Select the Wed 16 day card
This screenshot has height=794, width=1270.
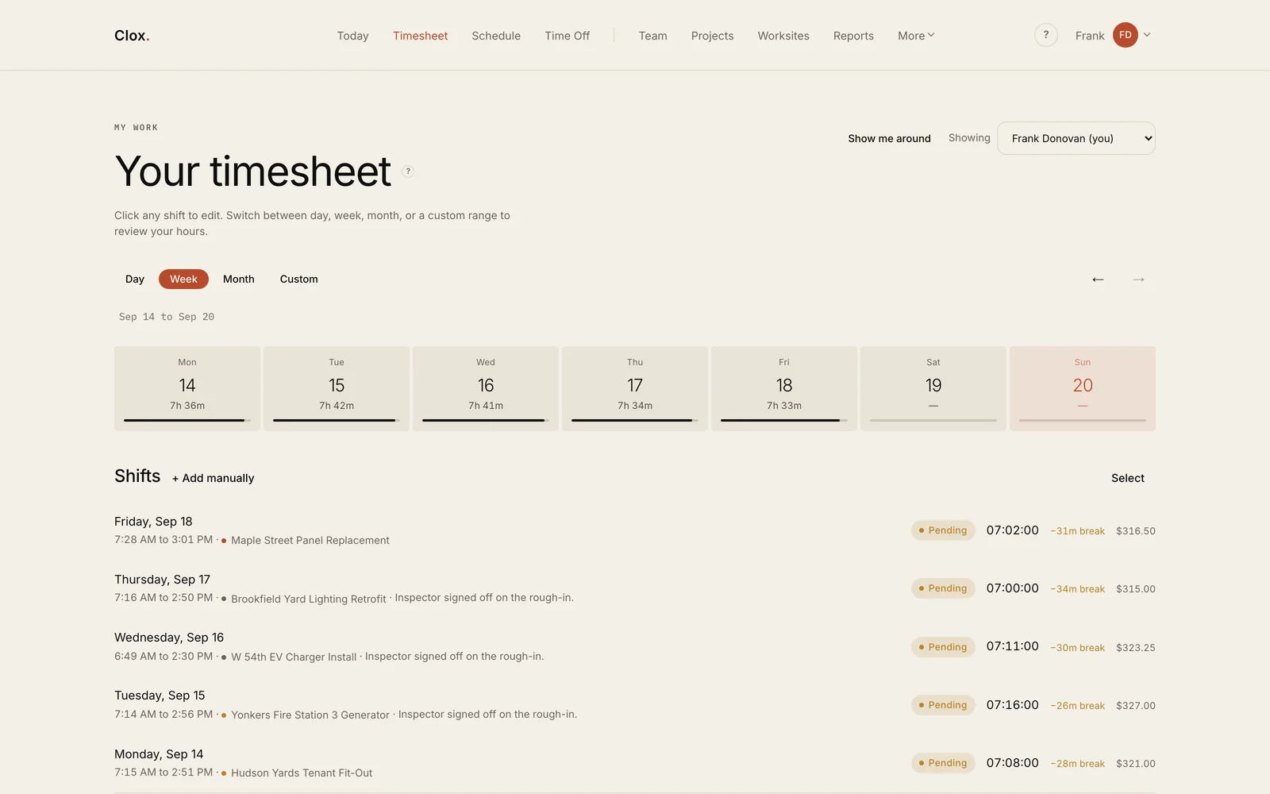(486, 388)
